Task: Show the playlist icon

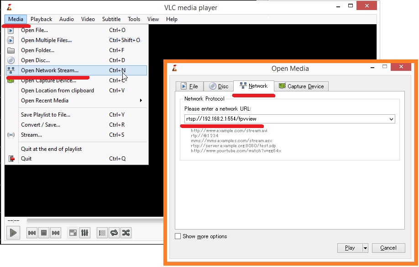Action: coord(102,233)
